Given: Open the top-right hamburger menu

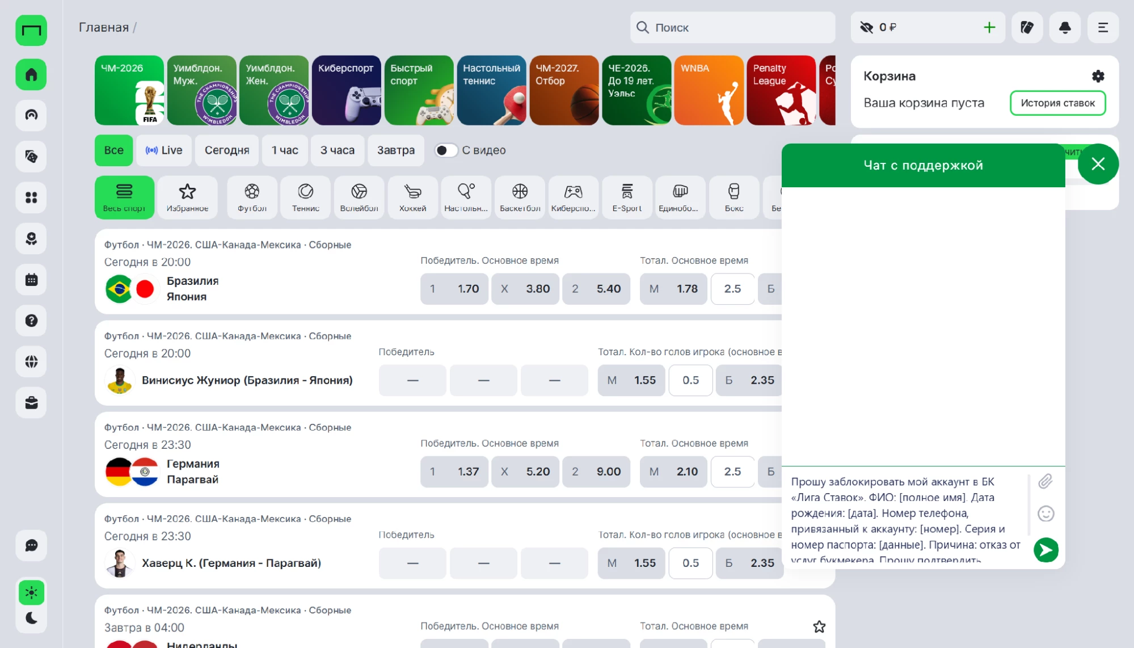Looking at the screenshot, I should pyautogui.click(x=1102, y=27).
